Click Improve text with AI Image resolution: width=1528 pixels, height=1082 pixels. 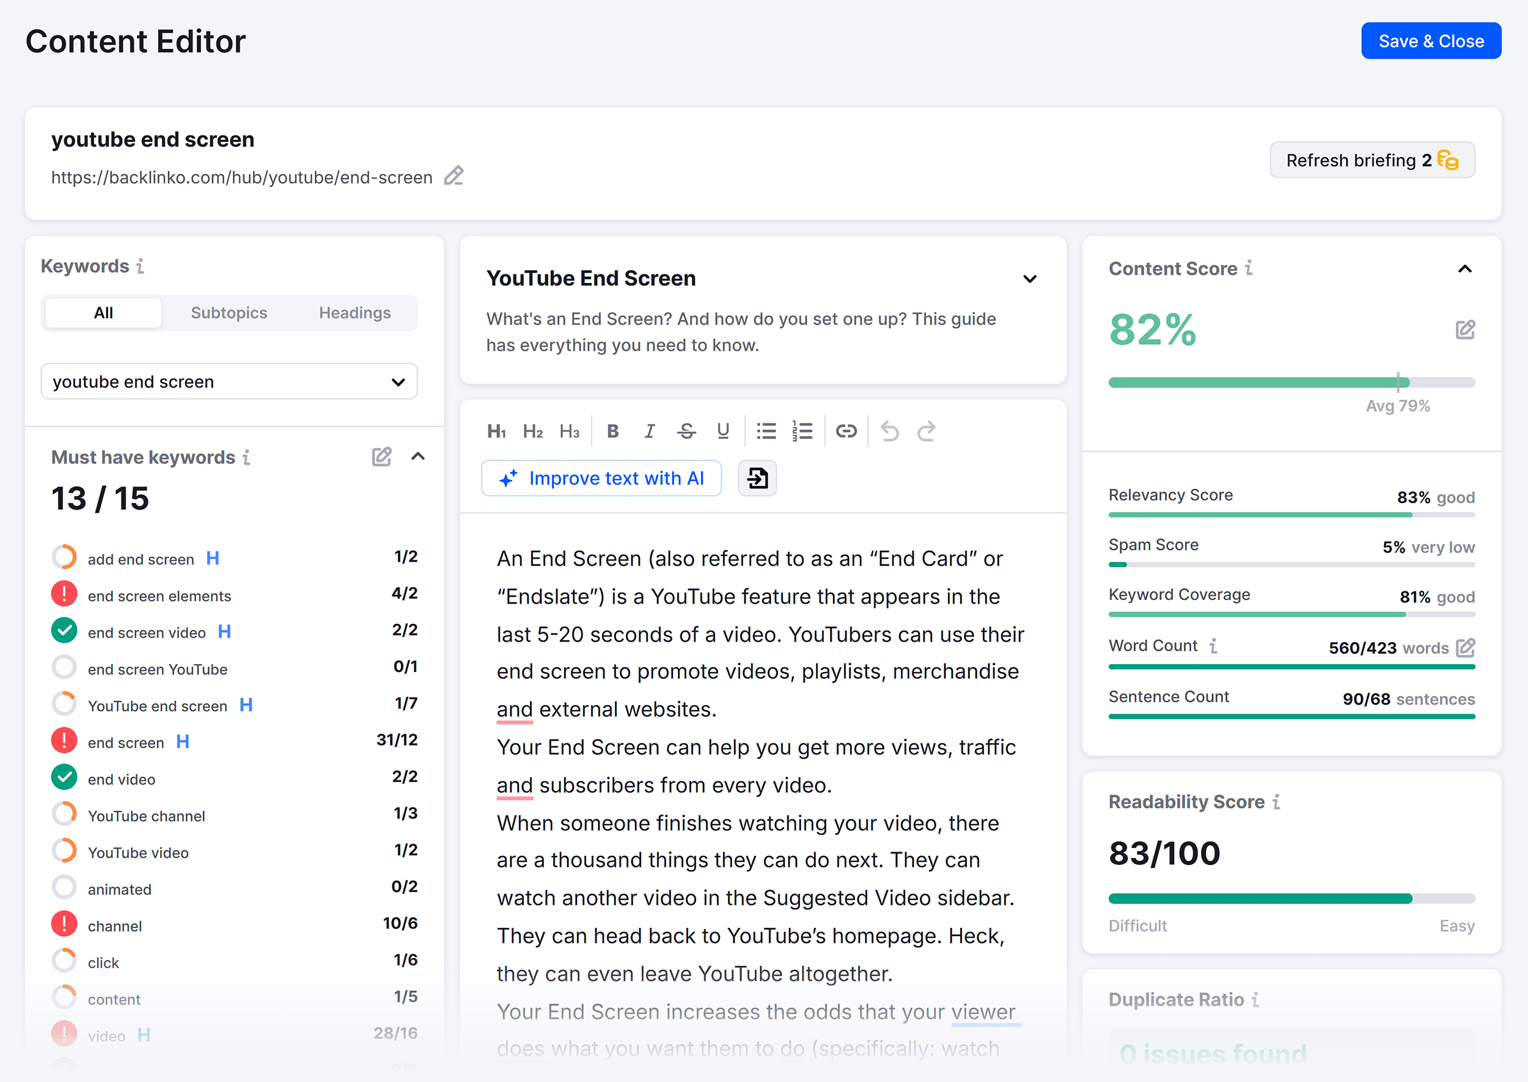click(602, 478)
